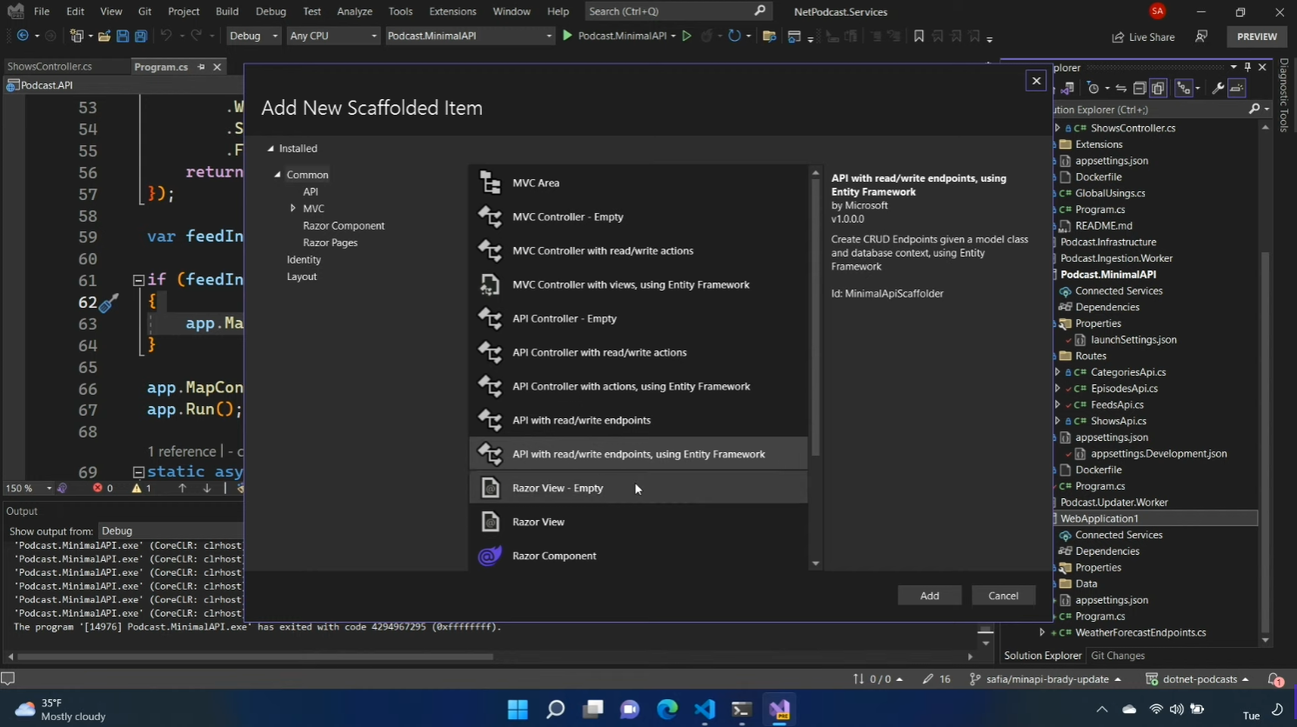This screenshot has width=1297, height=727.
Task: Click the Razor Component purple icon in list
Action: coord(490,556)
